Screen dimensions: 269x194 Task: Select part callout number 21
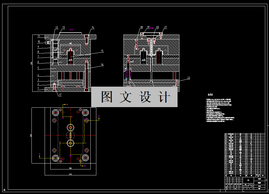click(165, 27)
